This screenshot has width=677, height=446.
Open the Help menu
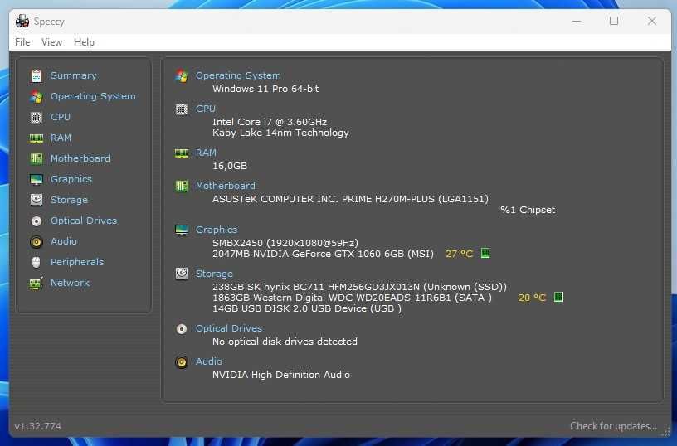click(84, 42)
